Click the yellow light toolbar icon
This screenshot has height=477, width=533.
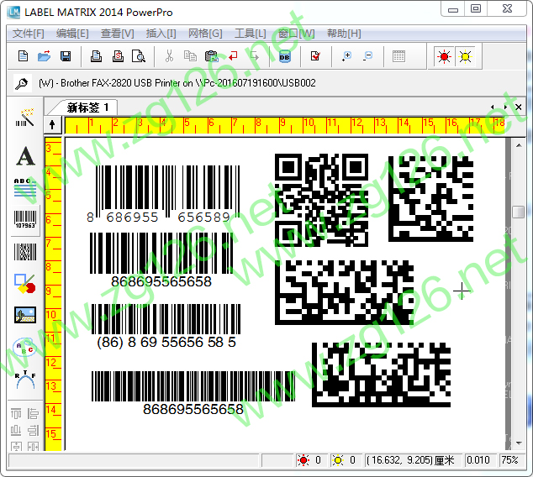coord(465,56)
